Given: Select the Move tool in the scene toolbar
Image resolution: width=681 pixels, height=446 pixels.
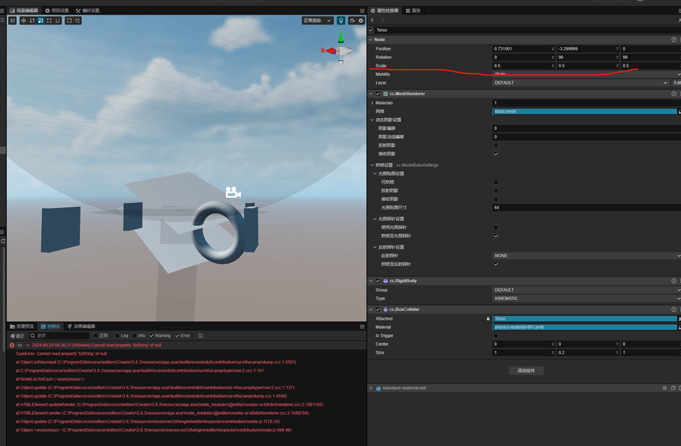Looking at the screenshot, I should coord(24,21).
